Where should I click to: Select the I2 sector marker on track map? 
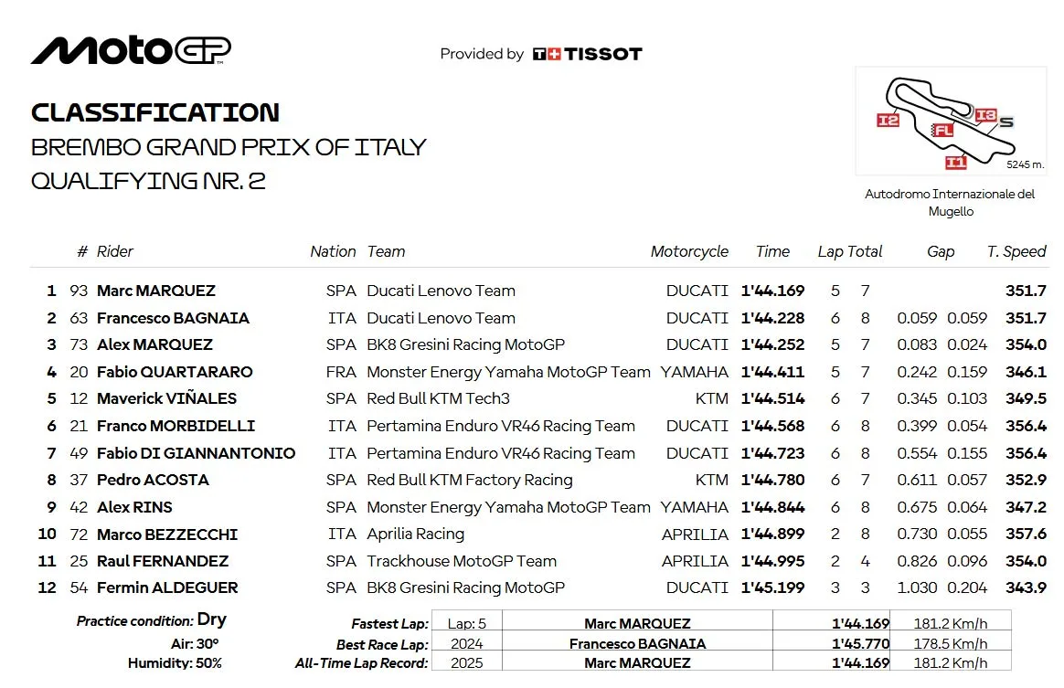click(888, 120)
